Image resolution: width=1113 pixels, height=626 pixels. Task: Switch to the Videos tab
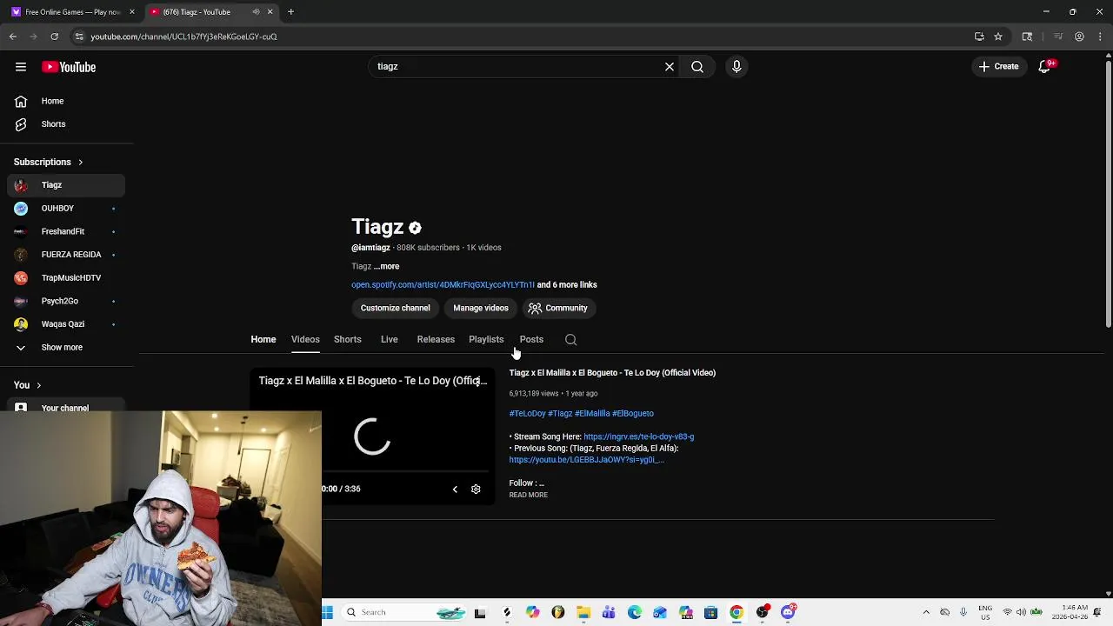305,339
